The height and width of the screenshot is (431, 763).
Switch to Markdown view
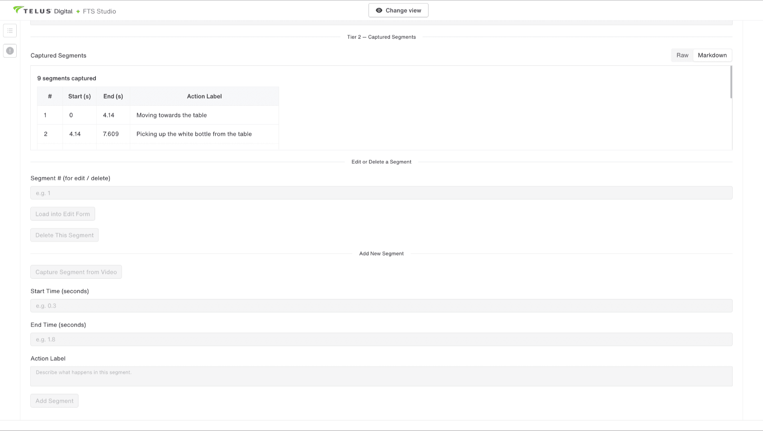pos(712,55)
